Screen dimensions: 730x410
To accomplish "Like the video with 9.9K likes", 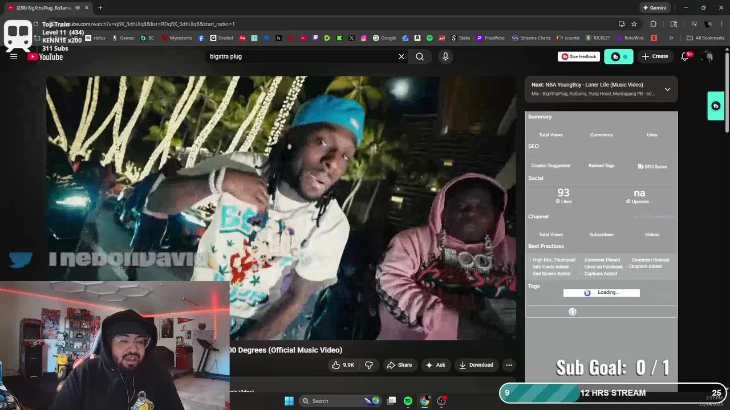I will tap(343, 365).
